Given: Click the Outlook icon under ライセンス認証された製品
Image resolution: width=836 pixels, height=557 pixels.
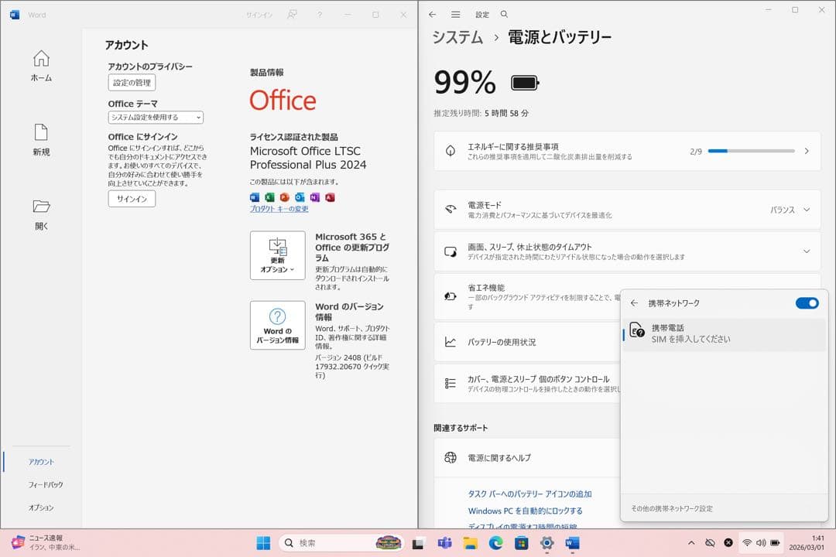Looking at the screenshot, I should [300, 197].
